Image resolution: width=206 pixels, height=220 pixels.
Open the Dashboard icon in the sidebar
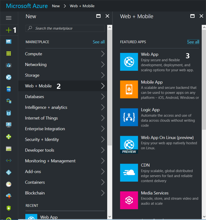pos(9,42)
